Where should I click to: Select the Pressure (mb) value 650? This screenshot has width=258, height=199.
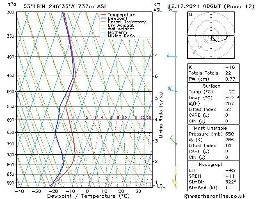click(230, 134)
